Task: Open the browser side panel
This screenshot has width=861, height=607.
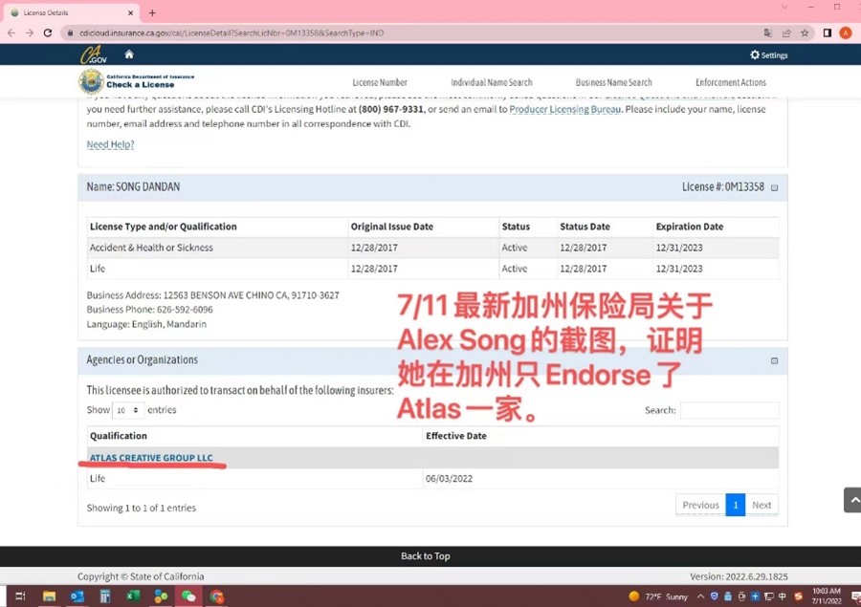Action: [x=827, y=33]
